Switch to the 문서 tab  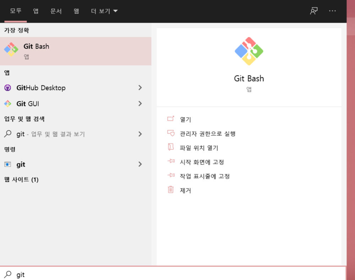(x=56, y=11)
